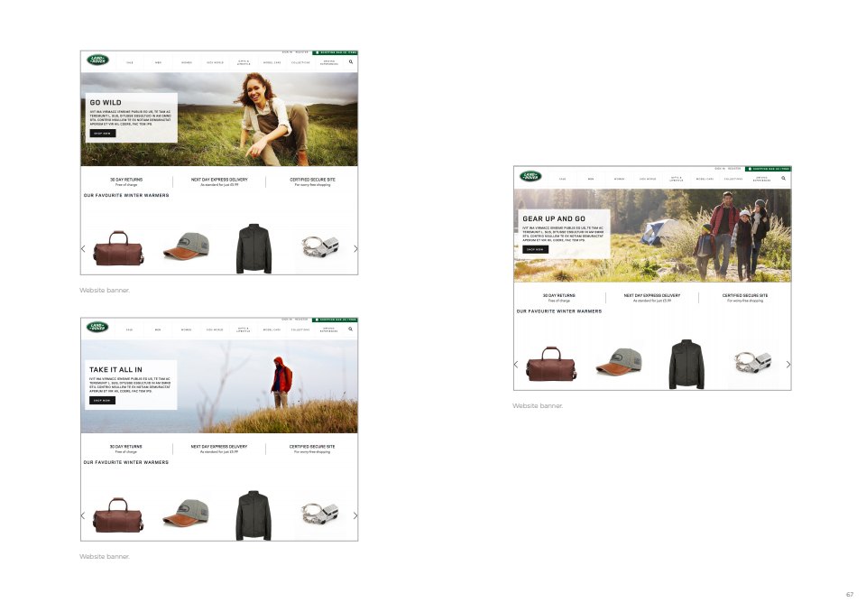The width and height of the screenshot is (866, 612).
Task: Select Sale menu in Go Wild mockup
Action: click(130, 62)
